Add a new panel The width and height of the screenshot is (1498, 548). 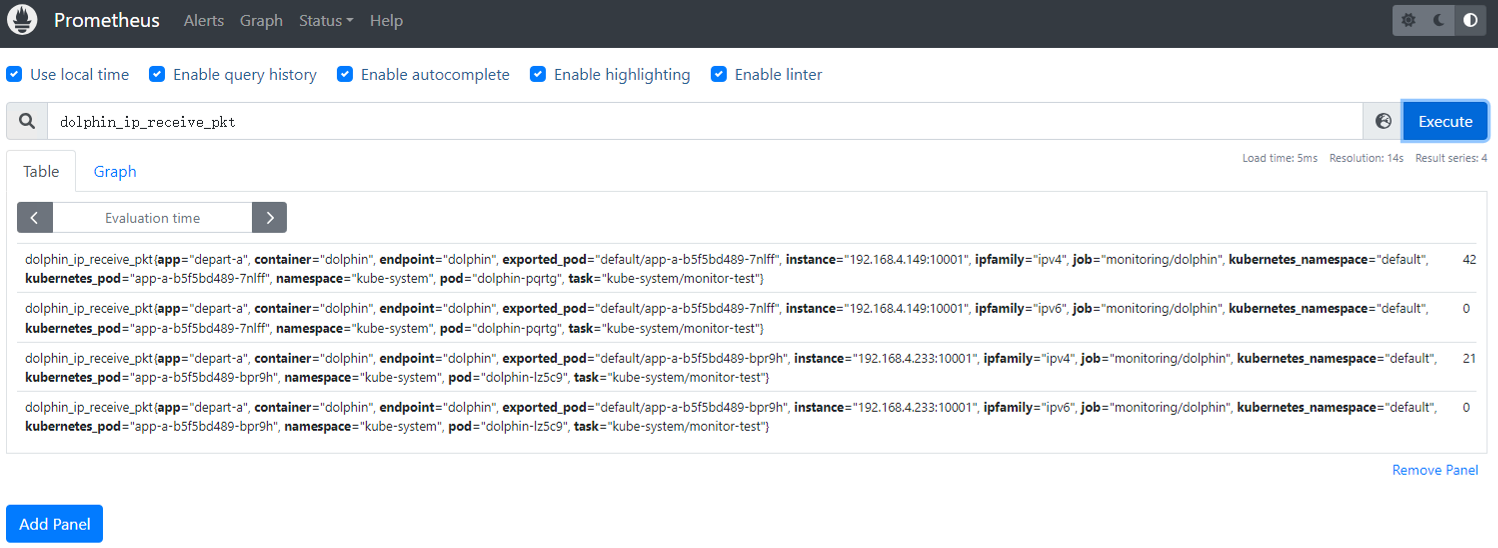tap(54, 524)
